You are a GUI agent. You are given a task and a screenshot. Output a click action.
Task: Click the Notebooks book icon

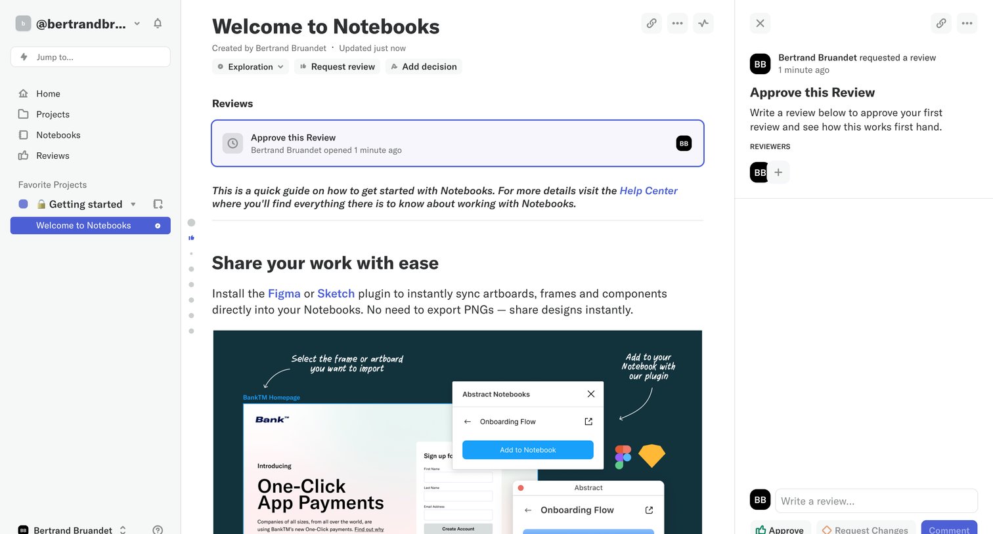(24, 135)
